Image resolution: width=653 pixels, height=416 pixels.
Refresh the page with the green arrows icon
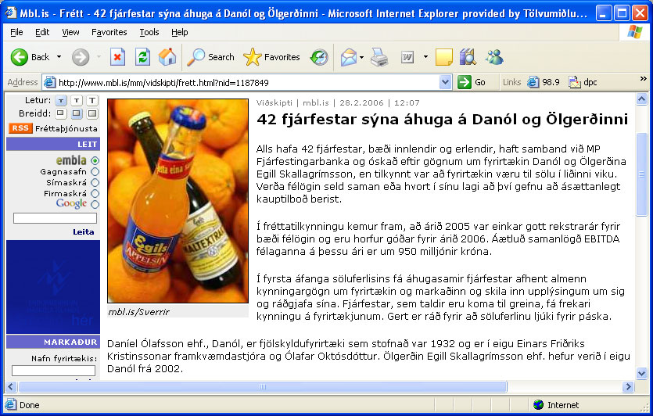coord(142,57)
